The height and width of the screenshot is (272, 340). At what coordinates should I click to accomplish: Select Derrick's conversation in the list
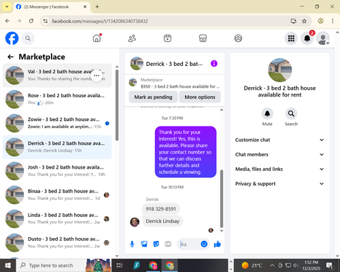tap(57, 147)
